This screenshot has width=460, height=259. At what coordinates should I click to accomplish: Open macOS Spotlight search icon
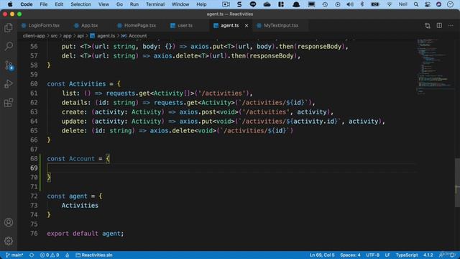point(416,4)
